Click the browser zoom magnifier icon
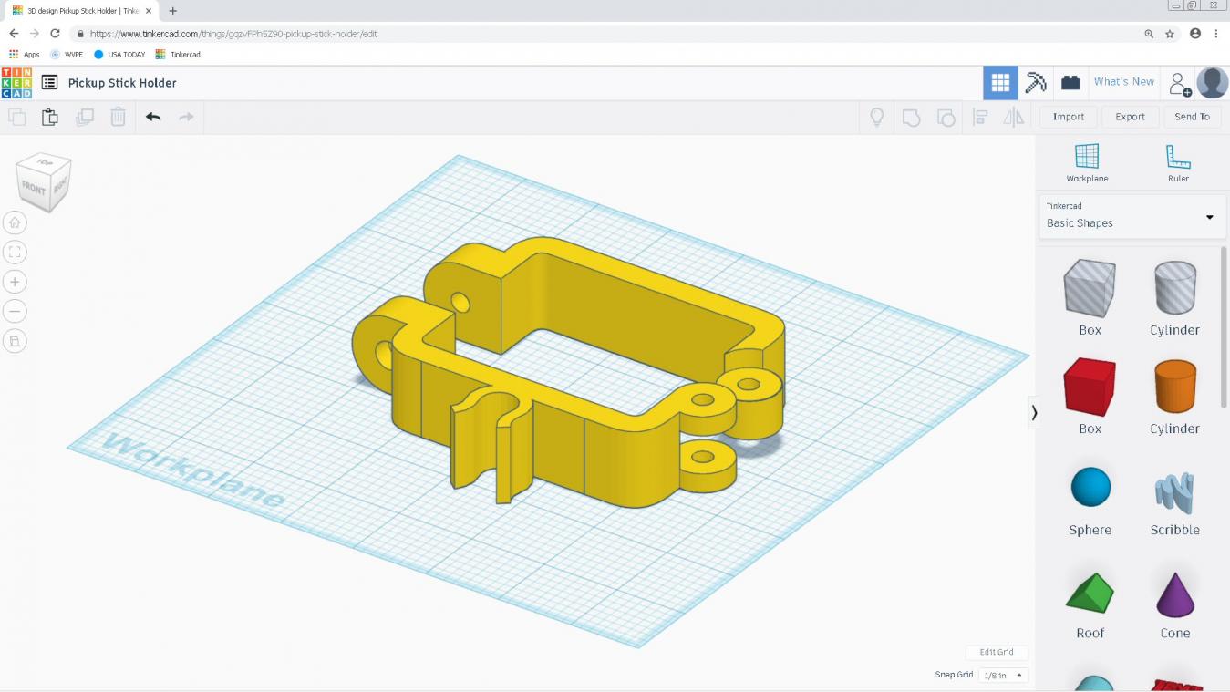 point(1149,34)
